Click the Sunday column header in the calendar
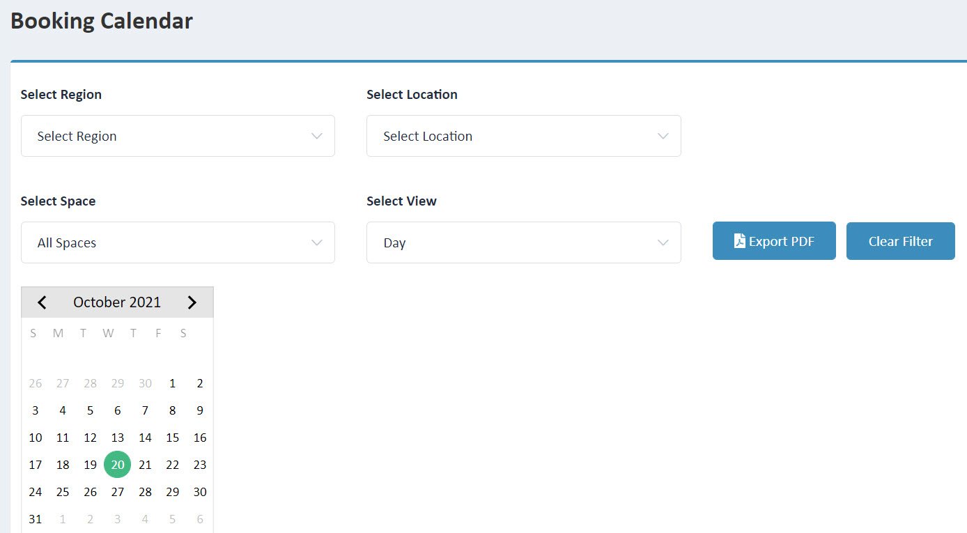 pyautogui.click(x=33, y=333)
